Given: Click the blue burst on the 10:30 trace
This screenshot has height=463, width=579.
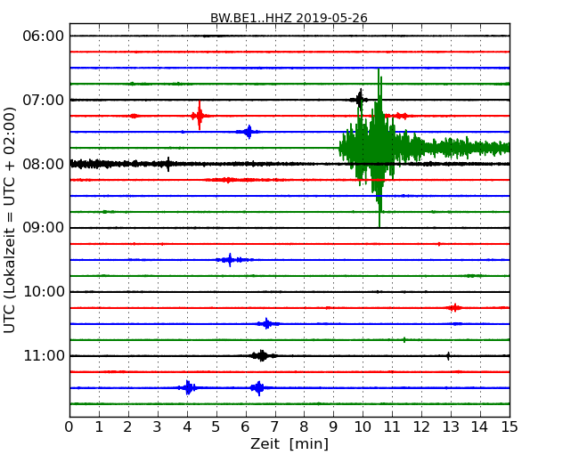Looking at the screenshot, I should click(267, 324).
